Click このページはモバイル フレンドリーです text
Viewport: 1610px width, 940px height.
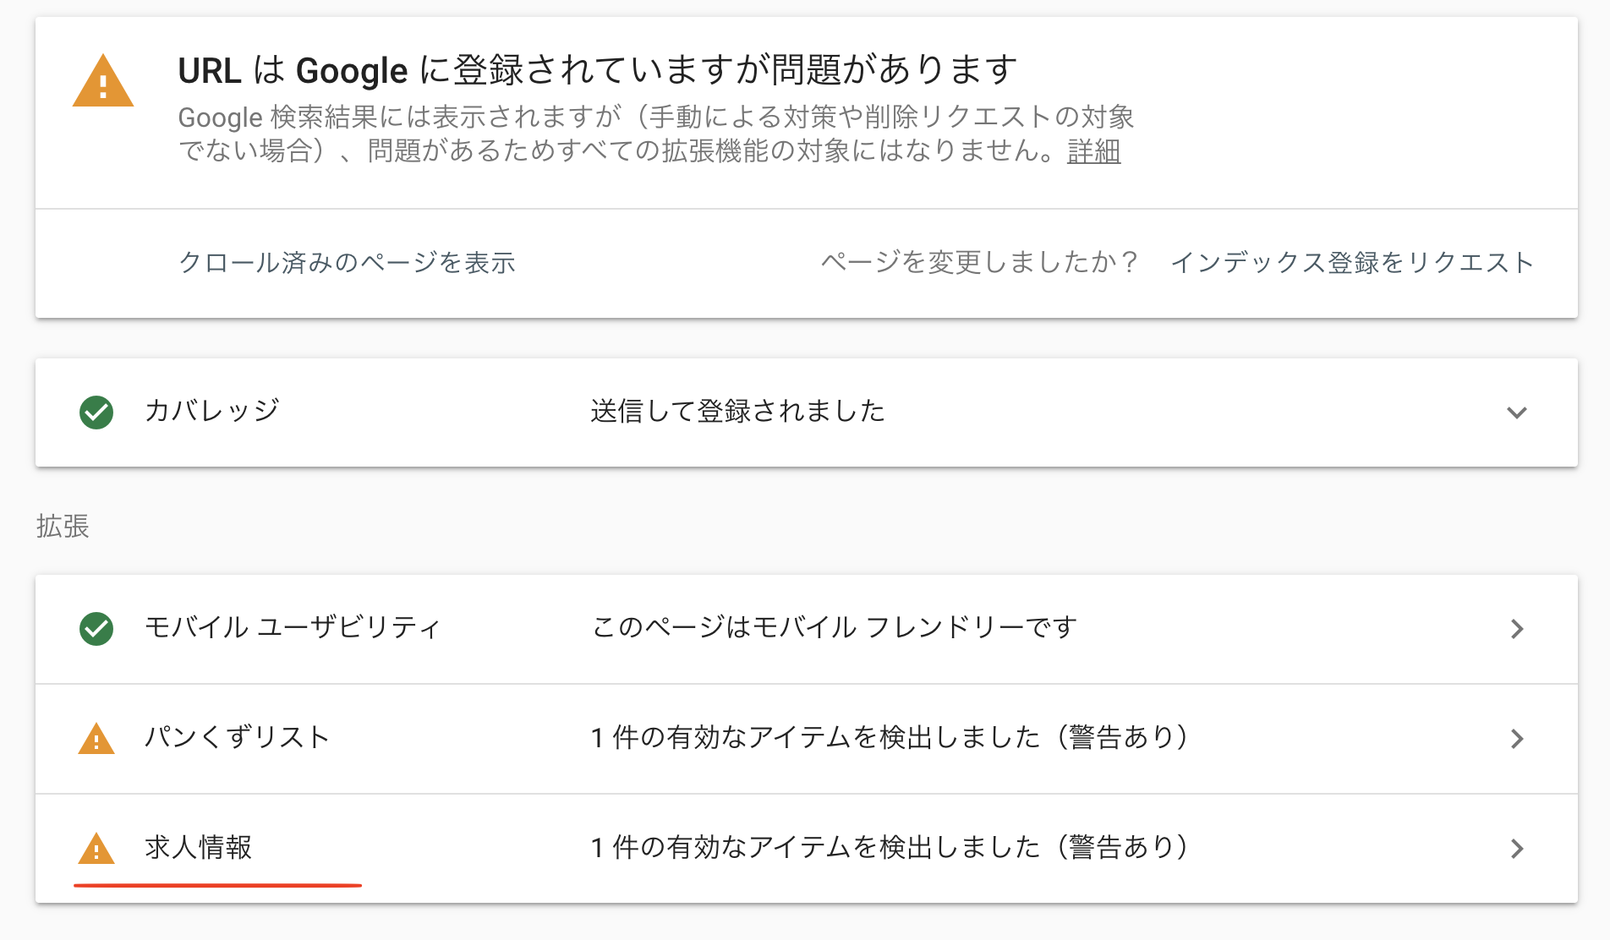tap(834, 628)
